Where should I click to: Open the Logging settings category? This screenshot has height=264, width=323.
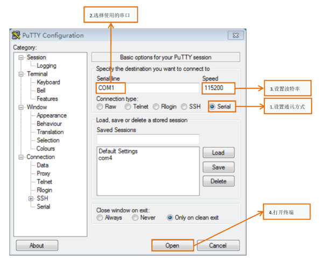pos(46,66)
